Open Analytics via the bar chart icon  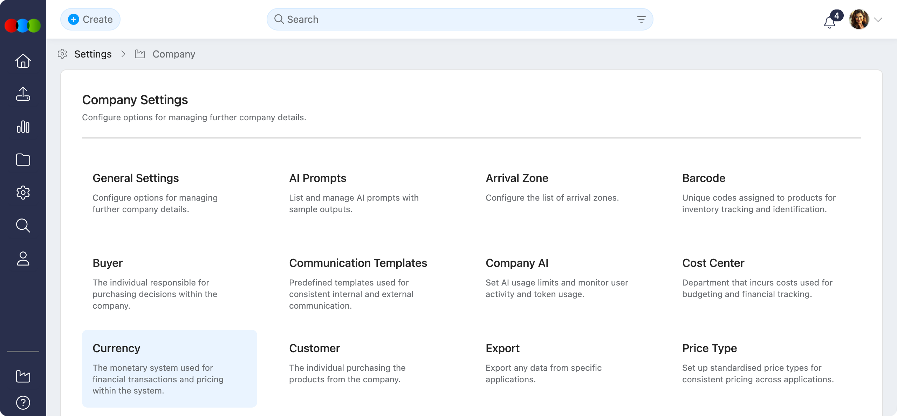[x=22, y=127]
